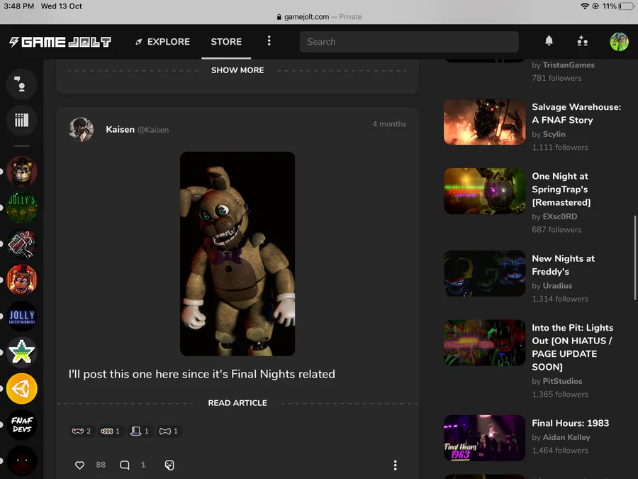Image resolution: width=638 pixels, height=479 pixels.
Task: Open the Jolly Entertainment community icon
Action: (x=21, y=316)
